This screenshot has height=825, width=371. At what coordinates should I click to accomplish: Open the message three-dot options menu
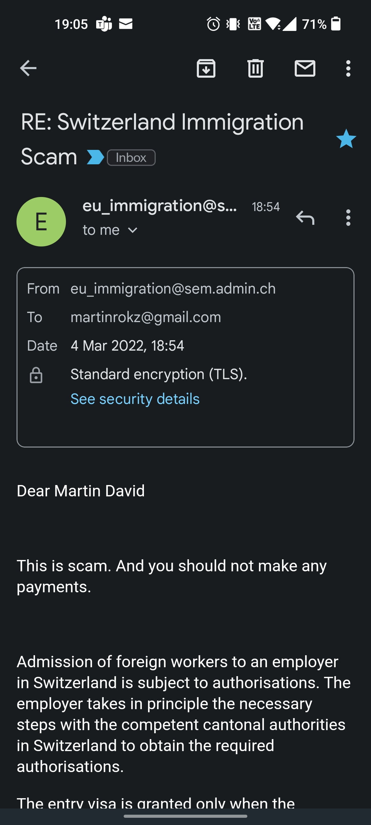click(x=348, y=218)
